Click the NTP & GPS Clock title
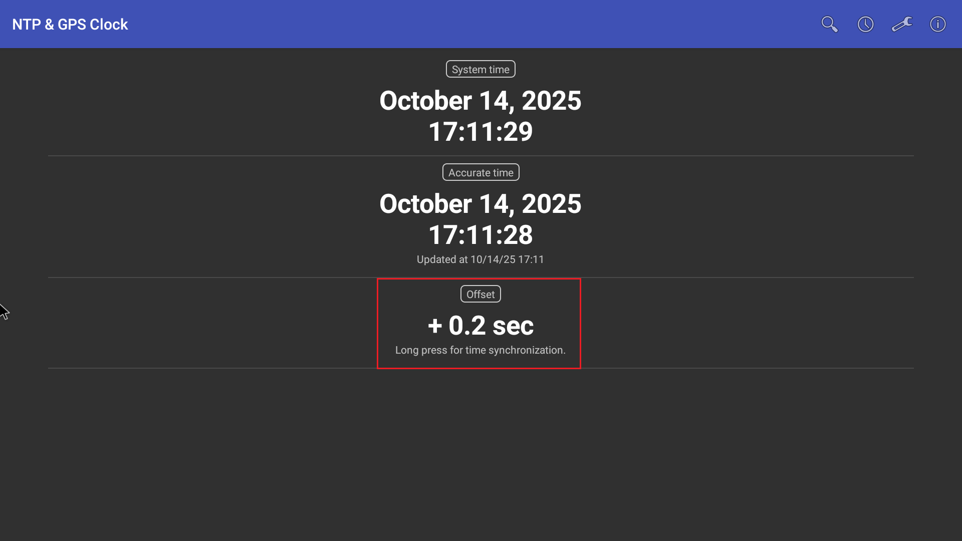The height and width of the screenshot is (541, 962). [x=70, y=24]
